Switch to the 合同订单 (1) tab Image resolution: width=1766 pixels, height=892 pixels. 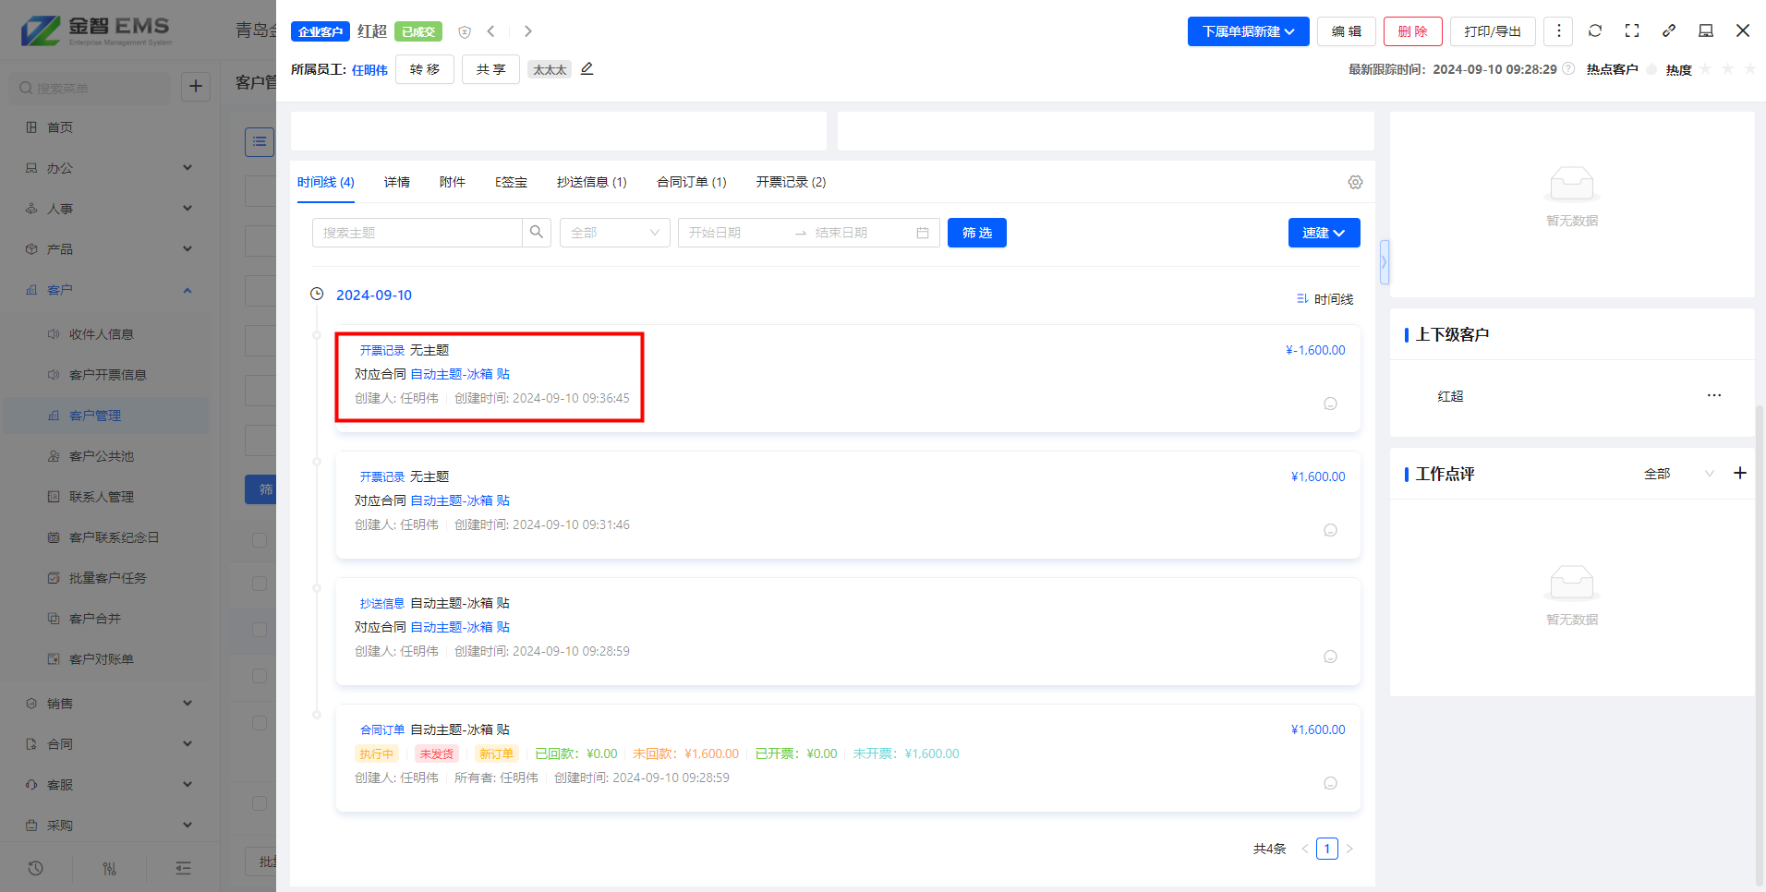pyautogui.click(x=691, y=182)
